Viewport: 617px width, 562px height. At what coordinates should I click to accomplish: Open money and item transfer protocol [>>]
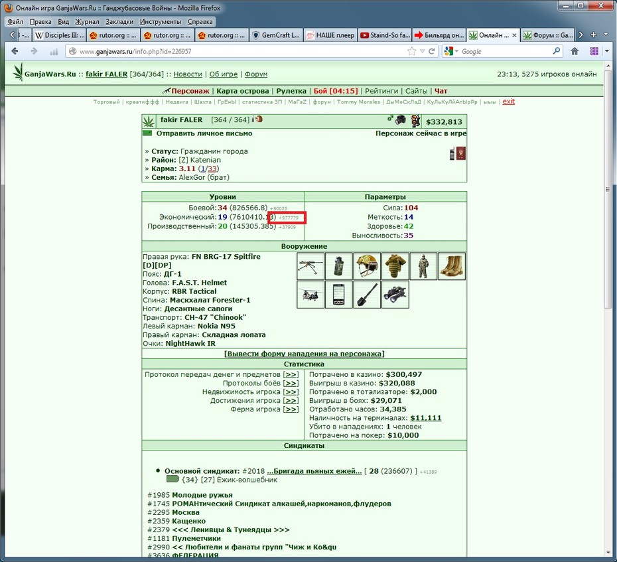[x=291, y=374]
